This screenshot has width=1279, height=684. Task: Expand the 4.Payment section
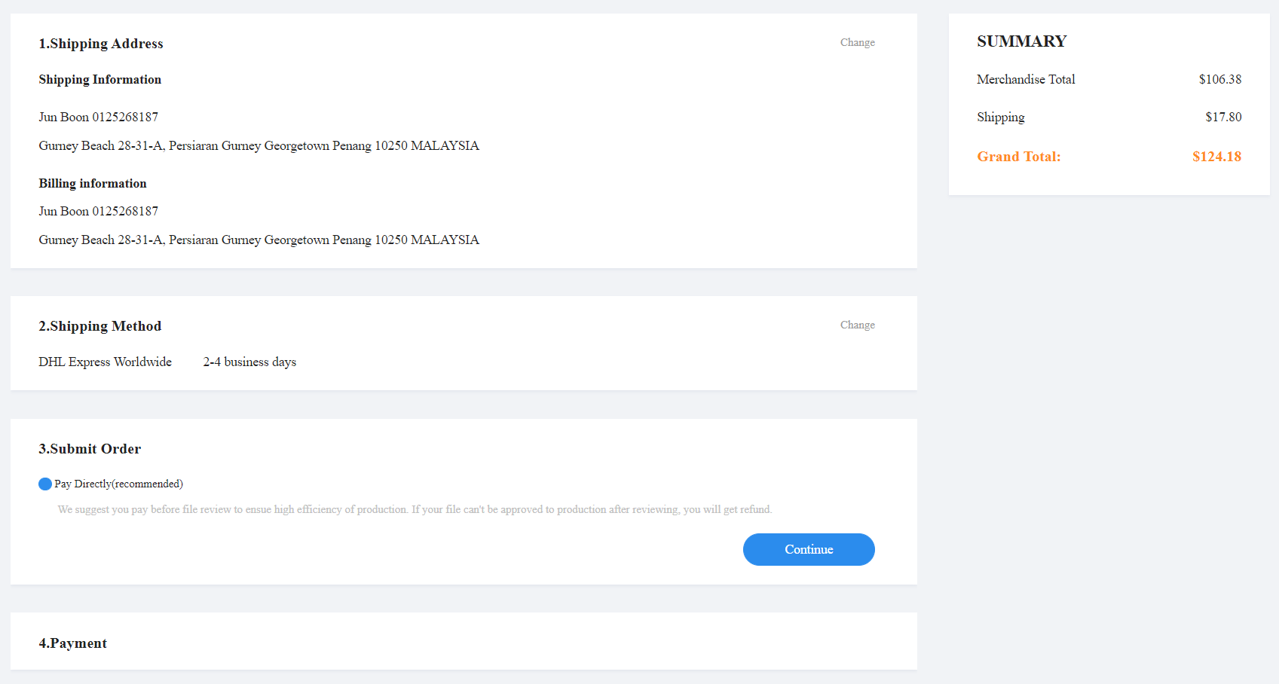pos(73,643)
